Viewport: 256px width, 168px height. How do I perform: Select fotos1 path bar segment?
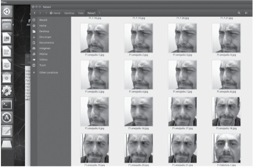(x=91, y=13)
